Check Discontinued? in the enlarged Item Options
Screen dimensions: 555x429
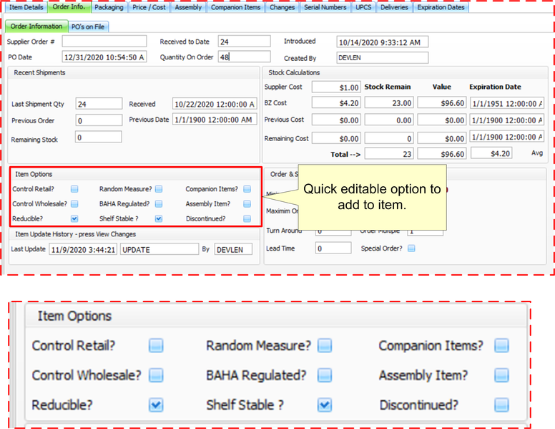[x=501, y=405]
